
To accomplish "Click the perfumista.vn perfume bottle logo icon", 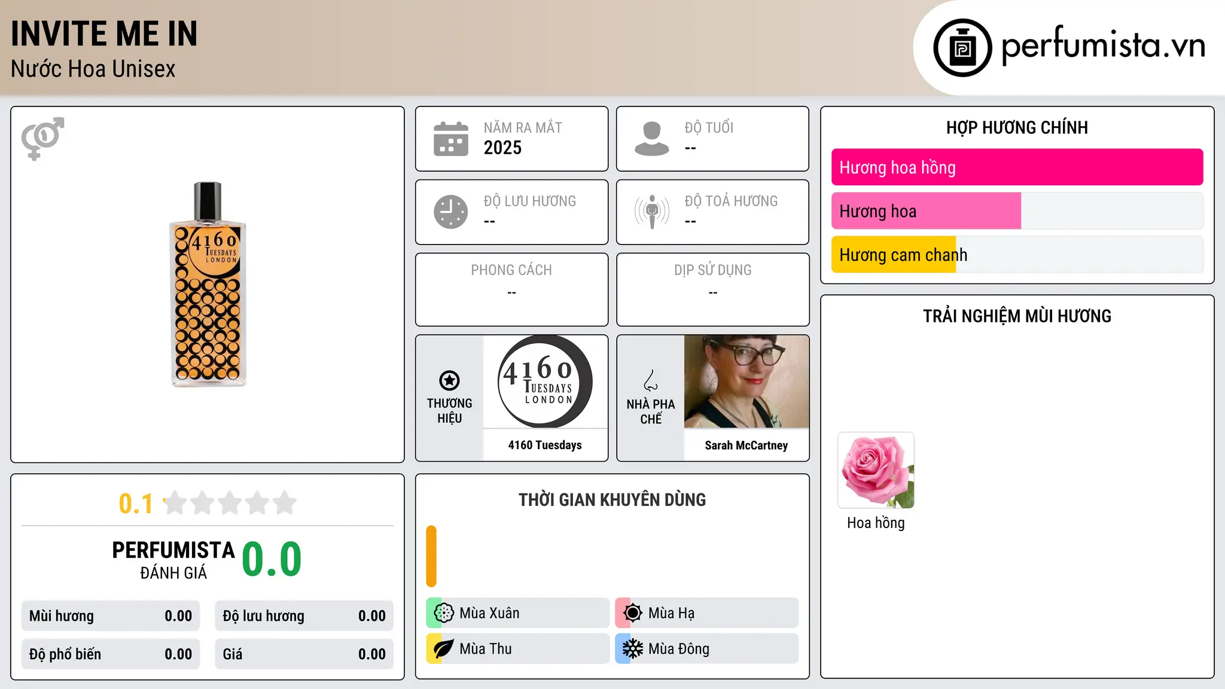I will pos(962,48).
